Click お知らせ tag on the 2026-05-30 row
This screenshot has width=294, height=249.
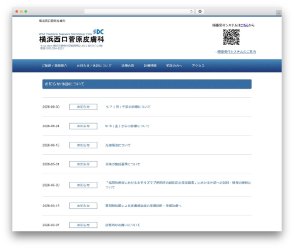coord(83,185)
